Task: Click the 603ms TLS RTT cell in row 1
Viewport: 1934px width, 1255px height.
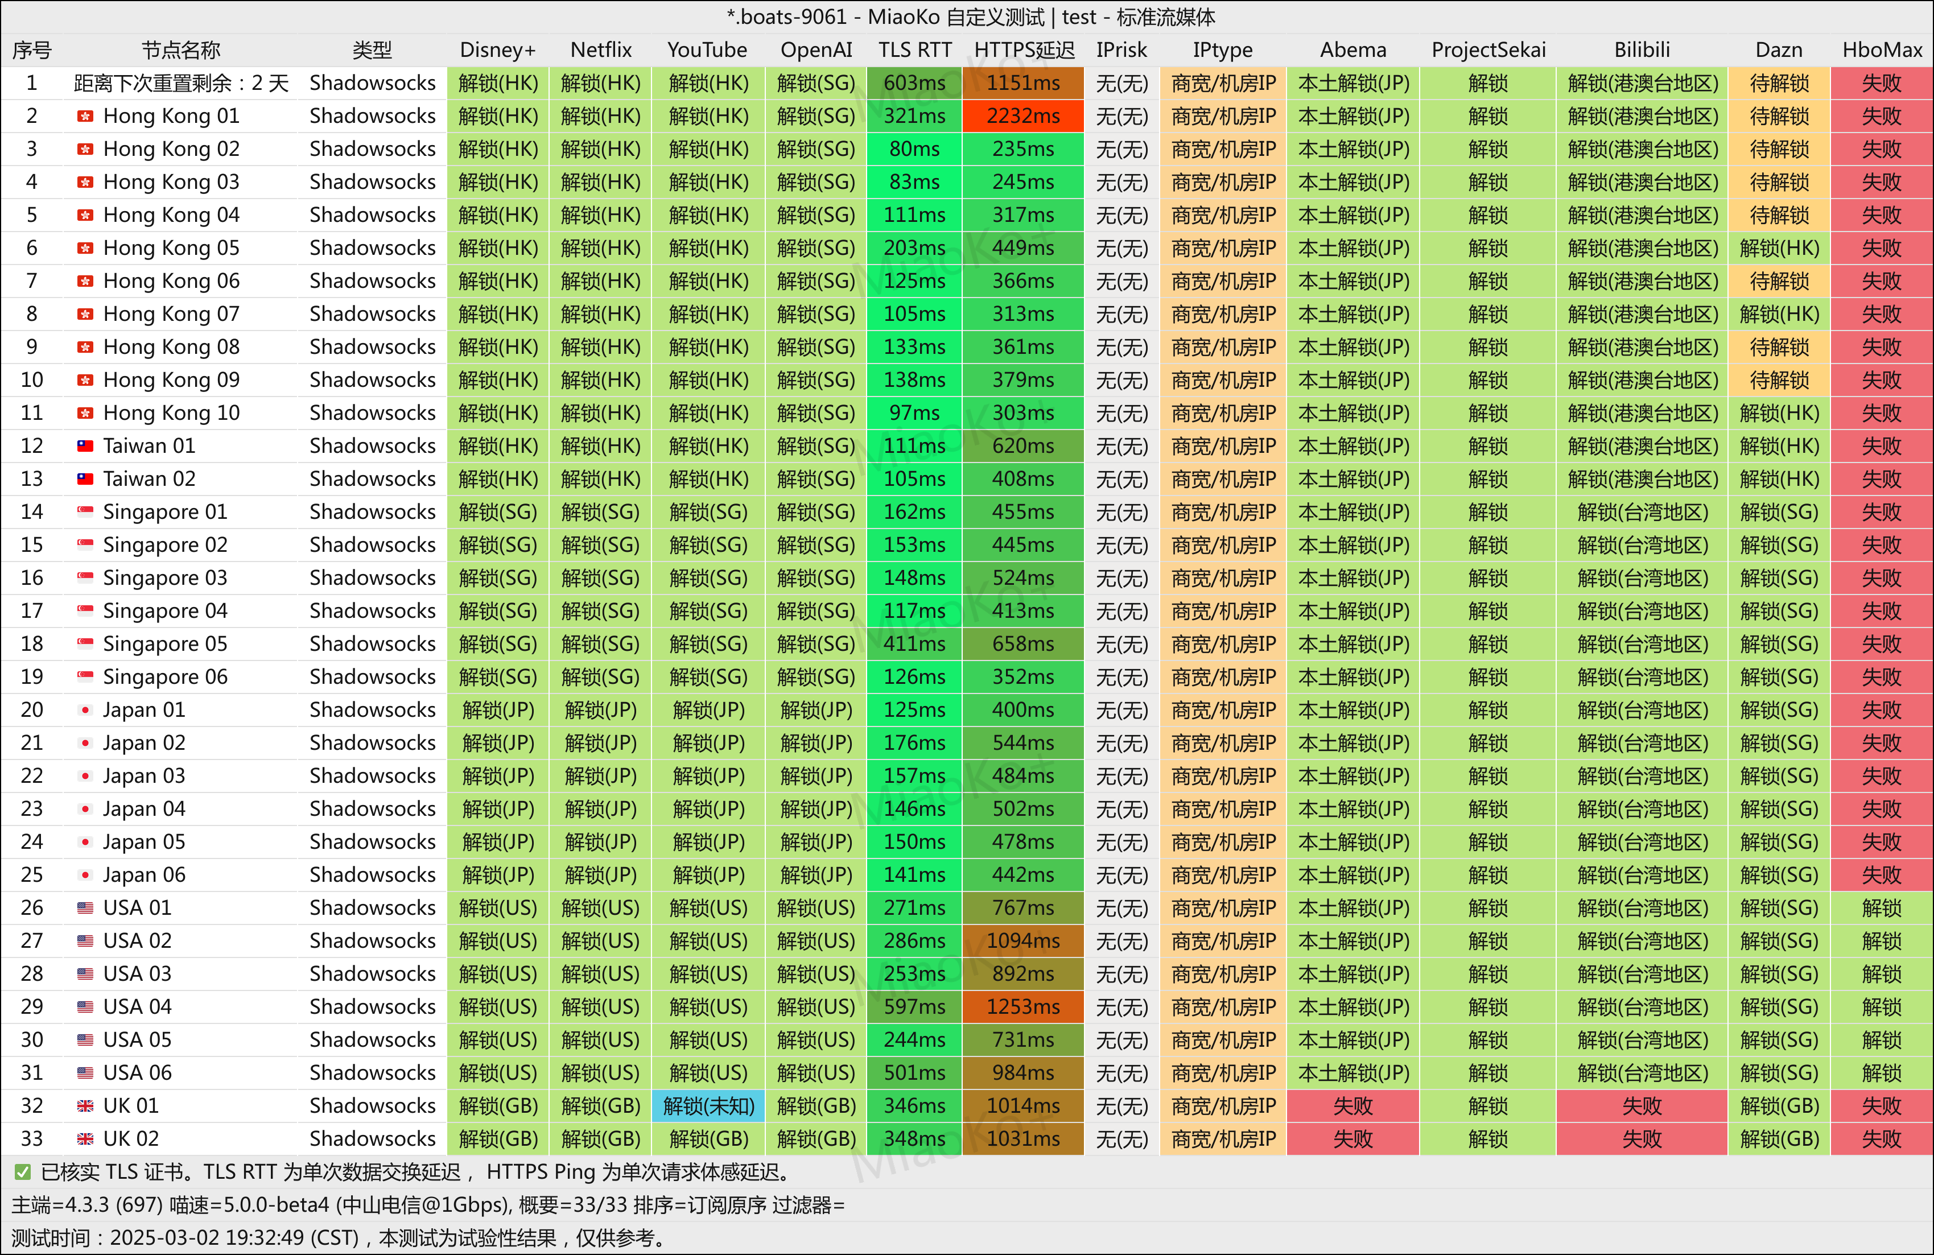Action: [x=914, y=83]
